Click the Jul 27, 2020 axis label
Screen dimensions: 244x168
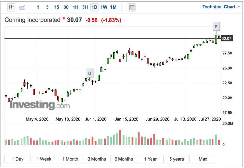[x=210, y=119]
